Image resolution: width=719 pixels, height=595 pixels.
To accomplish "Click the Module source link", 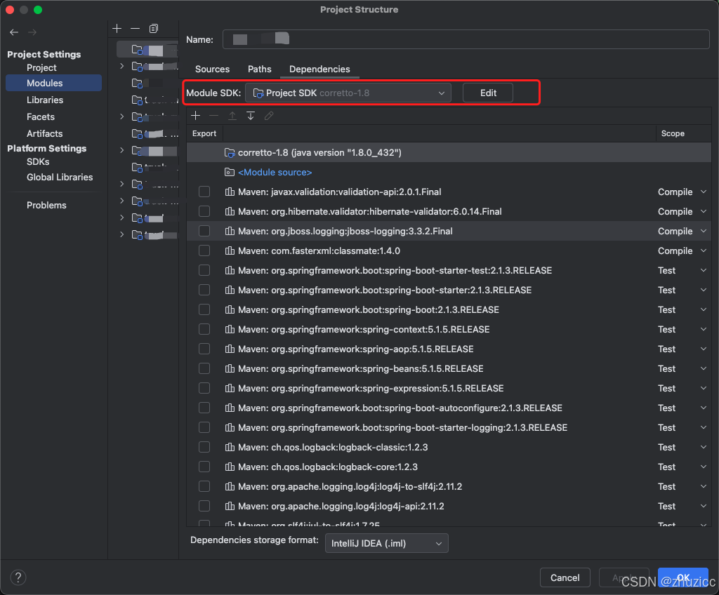I will (x=275, y=173).
